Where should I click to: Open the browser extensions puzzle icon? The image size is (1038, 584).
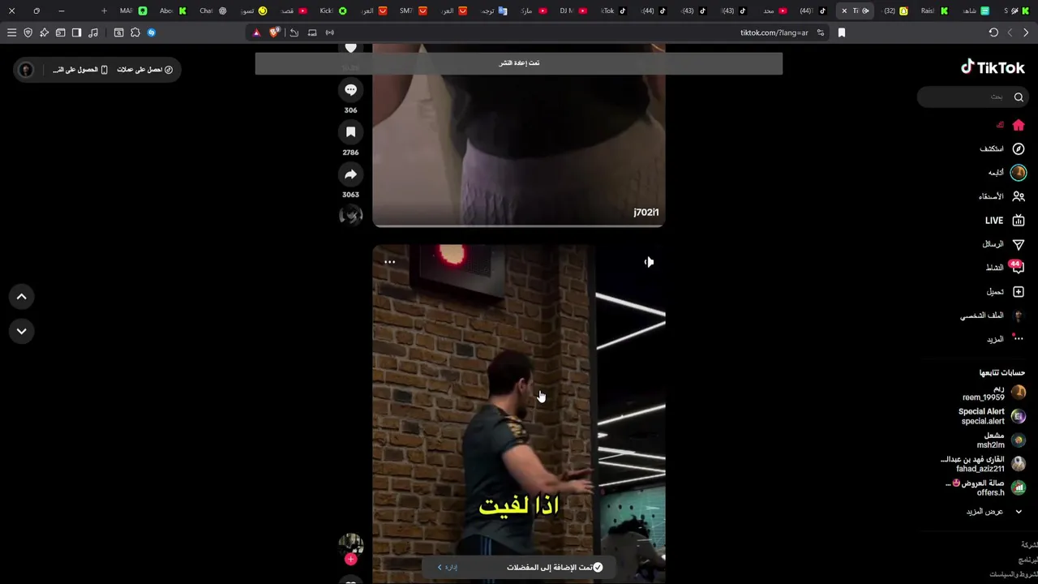click(135, 32)
